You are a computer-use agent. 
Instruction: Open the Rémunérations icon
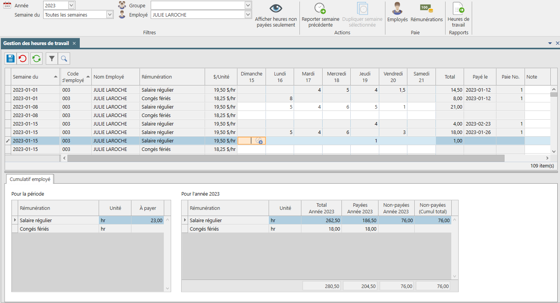coord(427,12)
